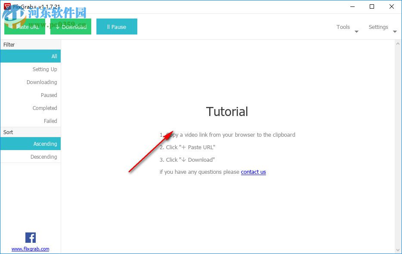402x254 pixels.
Task: Show only Downloading items
Action: click(x=31, y=82)
